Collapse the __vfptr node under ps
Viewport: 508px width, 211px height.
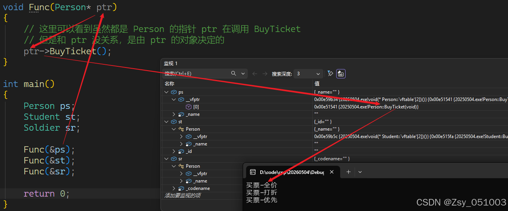point(174,99)
